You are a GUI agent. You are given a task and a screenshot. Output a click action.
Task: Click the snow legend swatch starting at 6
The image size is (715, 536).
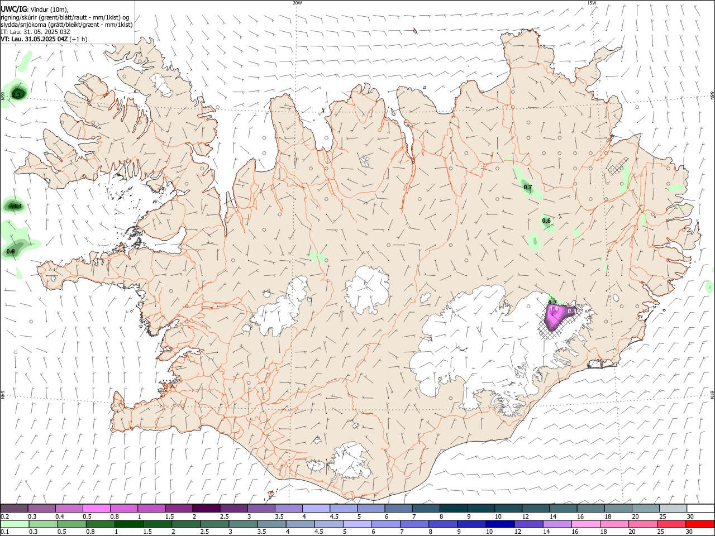coord(398,509)
